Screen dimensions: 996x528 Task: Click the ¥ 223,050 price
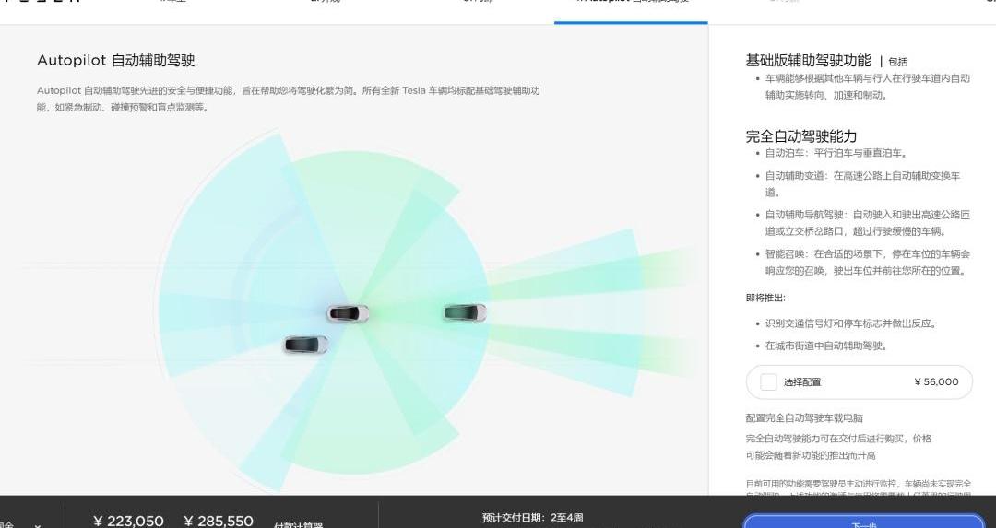(128, 521)
